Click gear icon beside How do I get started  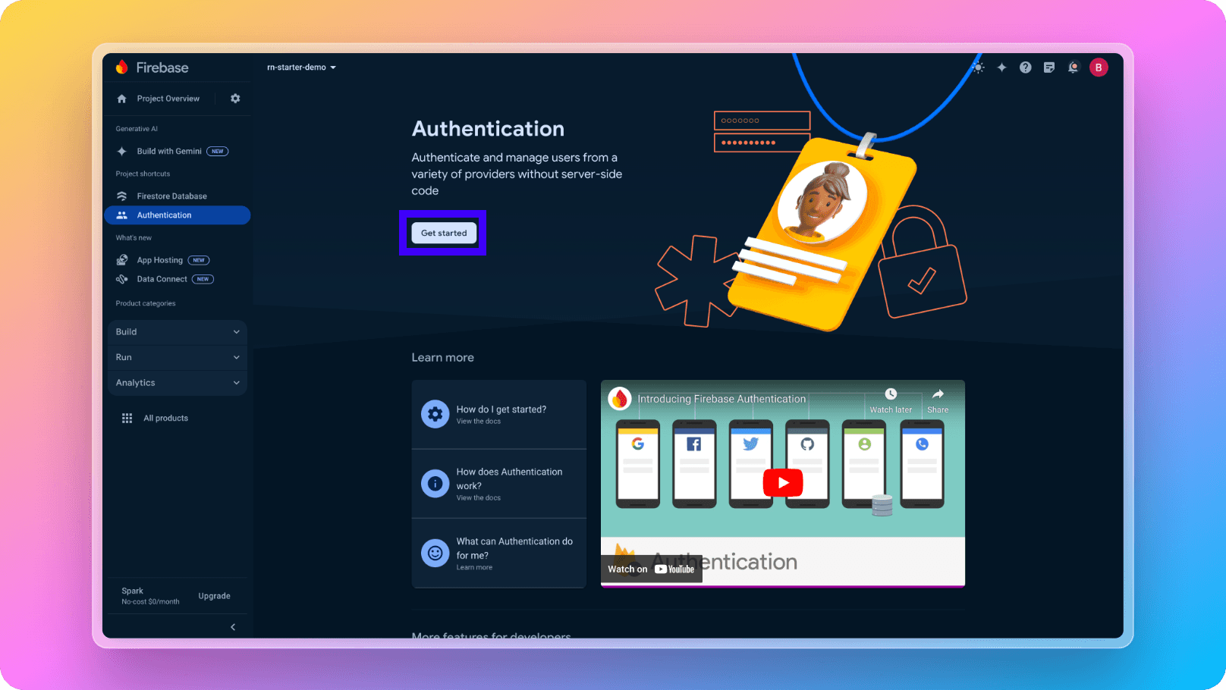[x=435, y=414]
